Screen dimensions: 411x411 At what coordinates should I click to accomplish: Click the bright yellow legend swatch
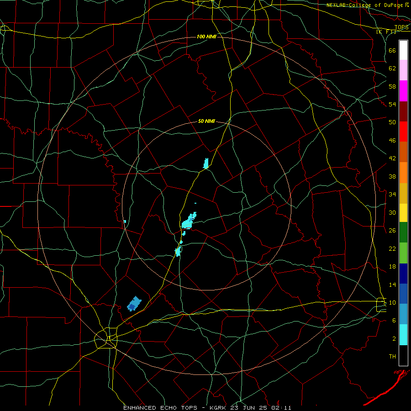click(x=403, y=213)
